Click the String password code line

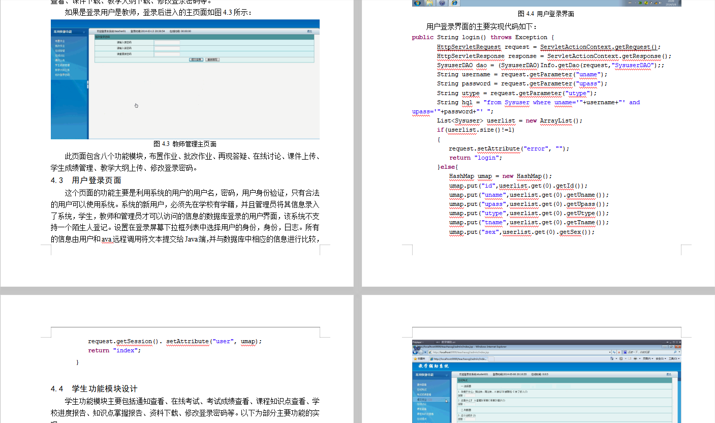pos(522,83)
